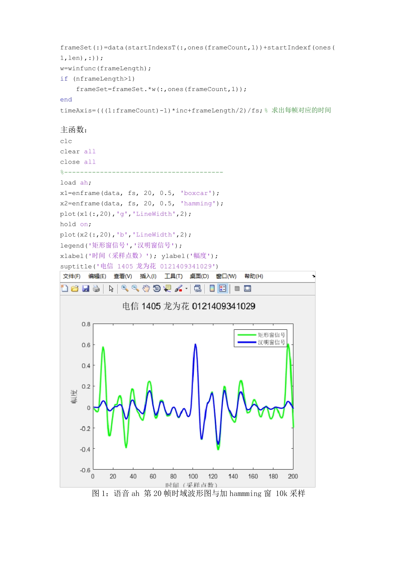Screen dimensions: 397x561
Task: Open the 帮助(H) menu
Action: click(254, 276)
